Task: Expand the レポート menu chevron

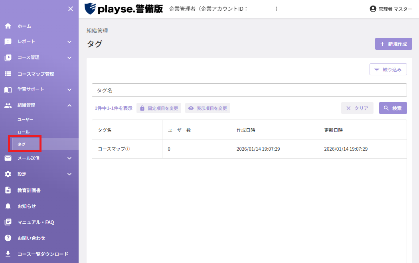Action: [69, 42]
